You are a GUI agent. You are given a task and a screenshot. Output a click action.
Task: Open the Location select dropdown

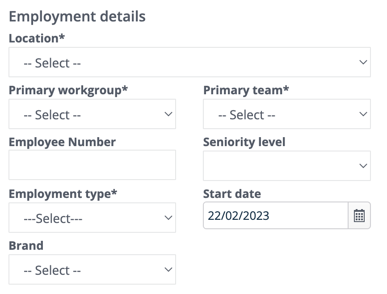pos(189,62)
